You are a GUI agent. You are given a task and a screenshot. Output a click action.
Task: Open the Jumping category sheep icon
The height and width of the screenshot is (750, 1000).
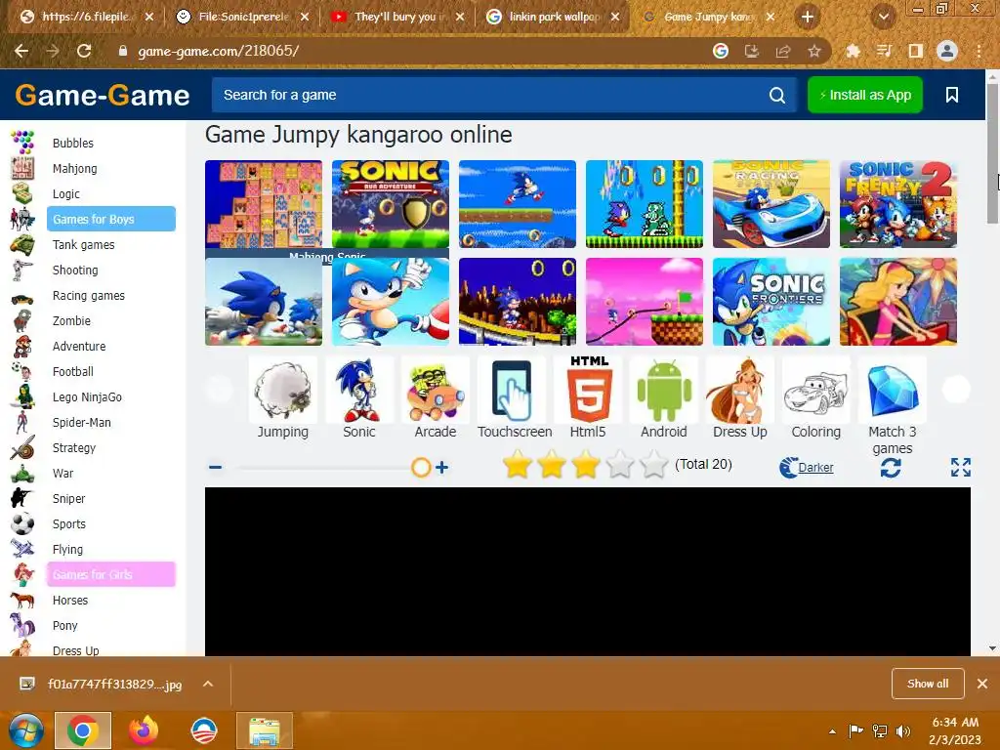(x=282, y=390)
